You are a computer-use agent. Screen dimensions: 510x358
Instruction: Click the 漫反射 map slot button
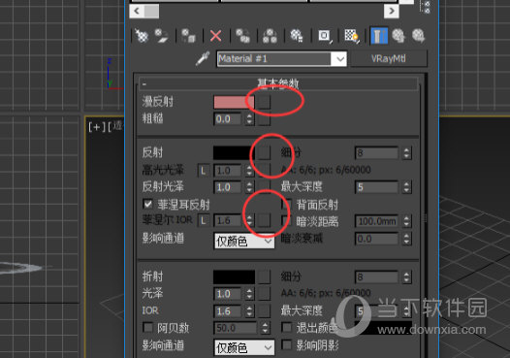click(264, 102)
